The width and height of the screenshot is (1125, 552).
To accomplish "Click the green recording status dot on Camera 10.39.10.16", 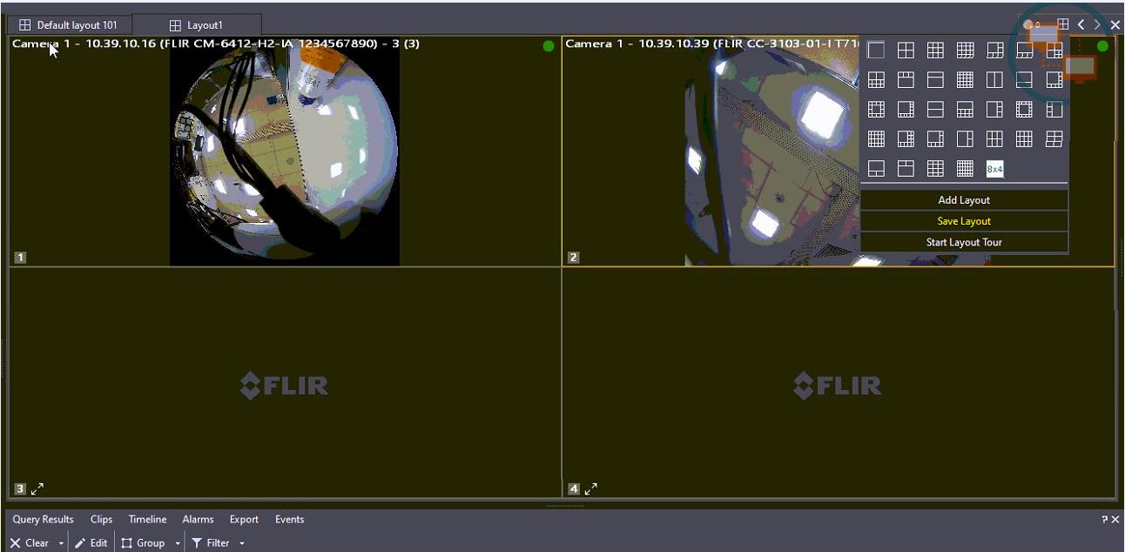I will pos(548,45).
